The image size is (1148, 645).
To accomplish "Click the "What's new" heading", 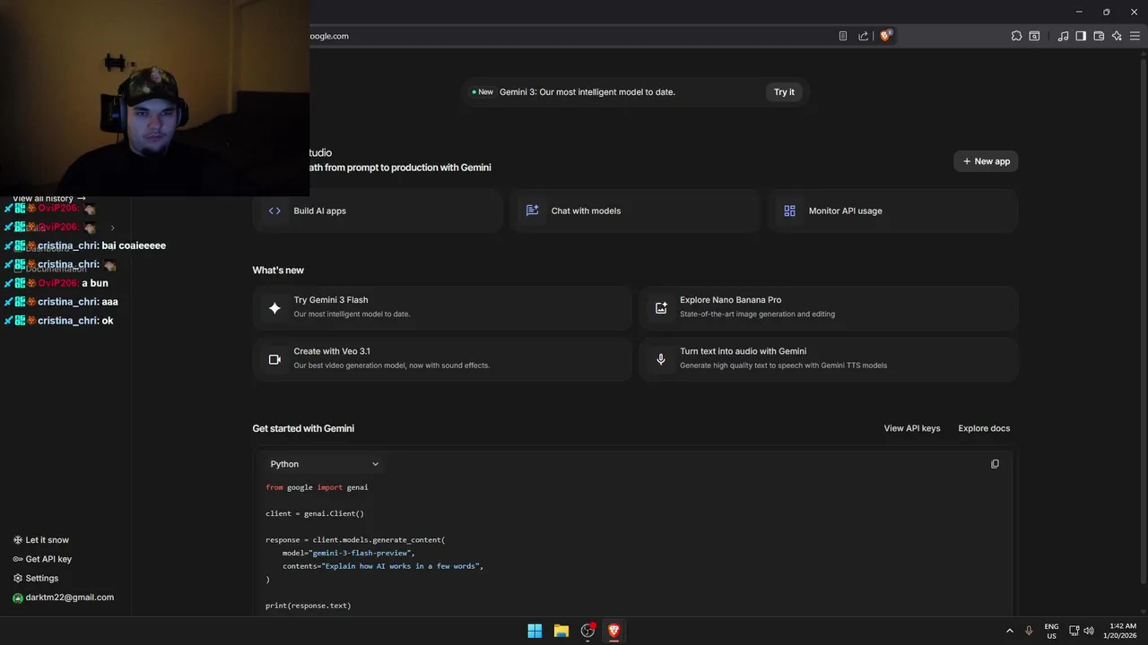I will click(x=278, y=271).
